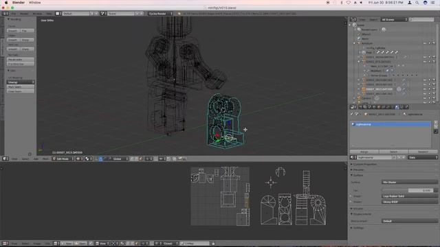
Task: Click the Mark Seam button
Action: [x=21, y=87]
